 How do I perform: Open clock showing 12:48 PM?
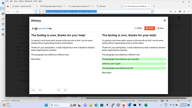(x=183, y=105)
